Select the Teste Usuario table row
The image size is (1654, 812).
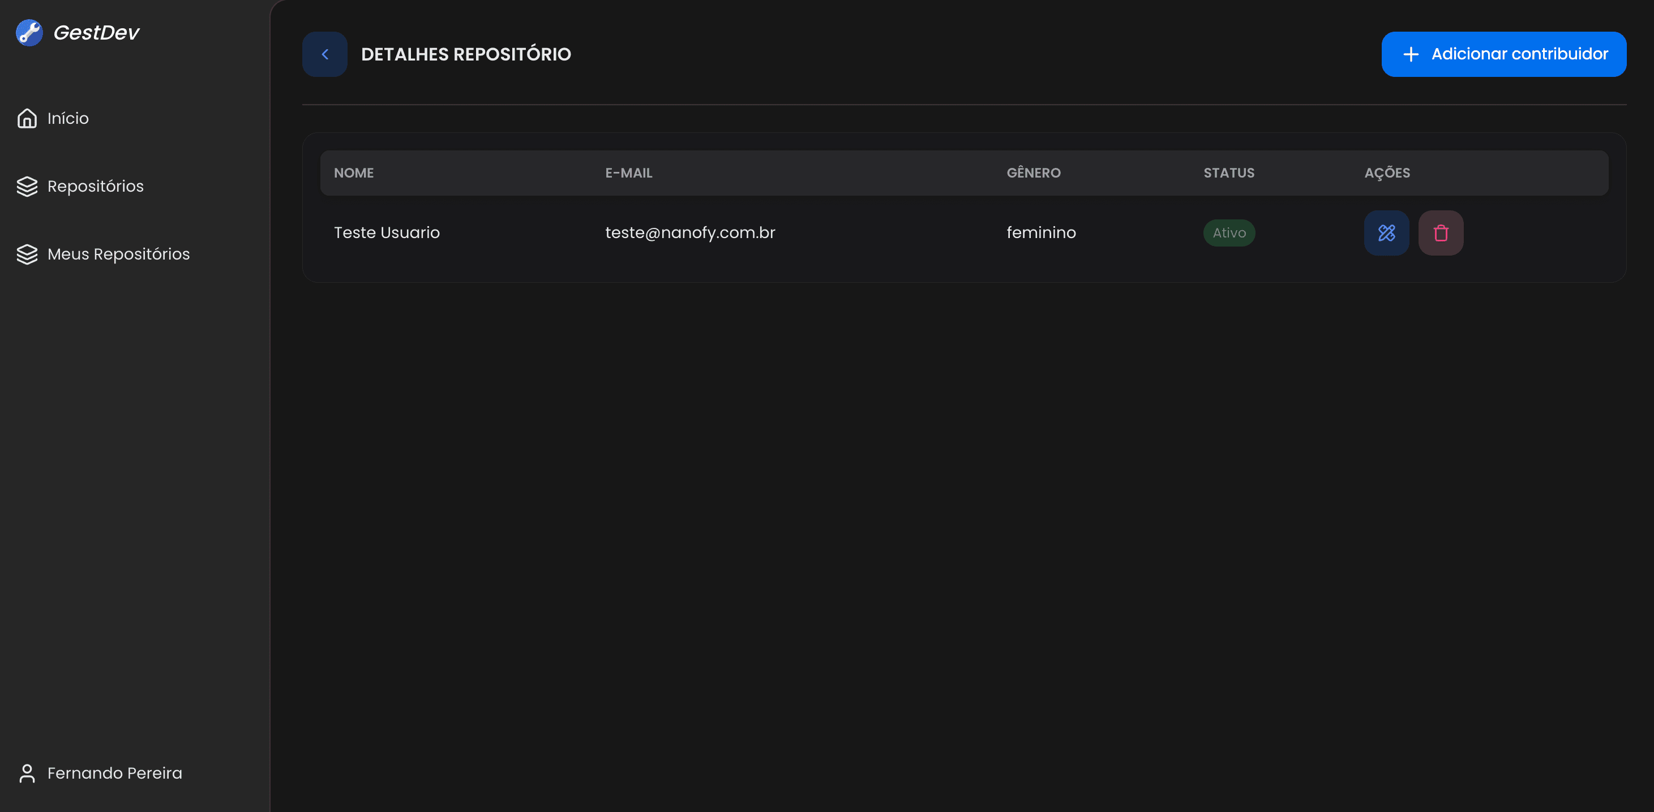835,232
